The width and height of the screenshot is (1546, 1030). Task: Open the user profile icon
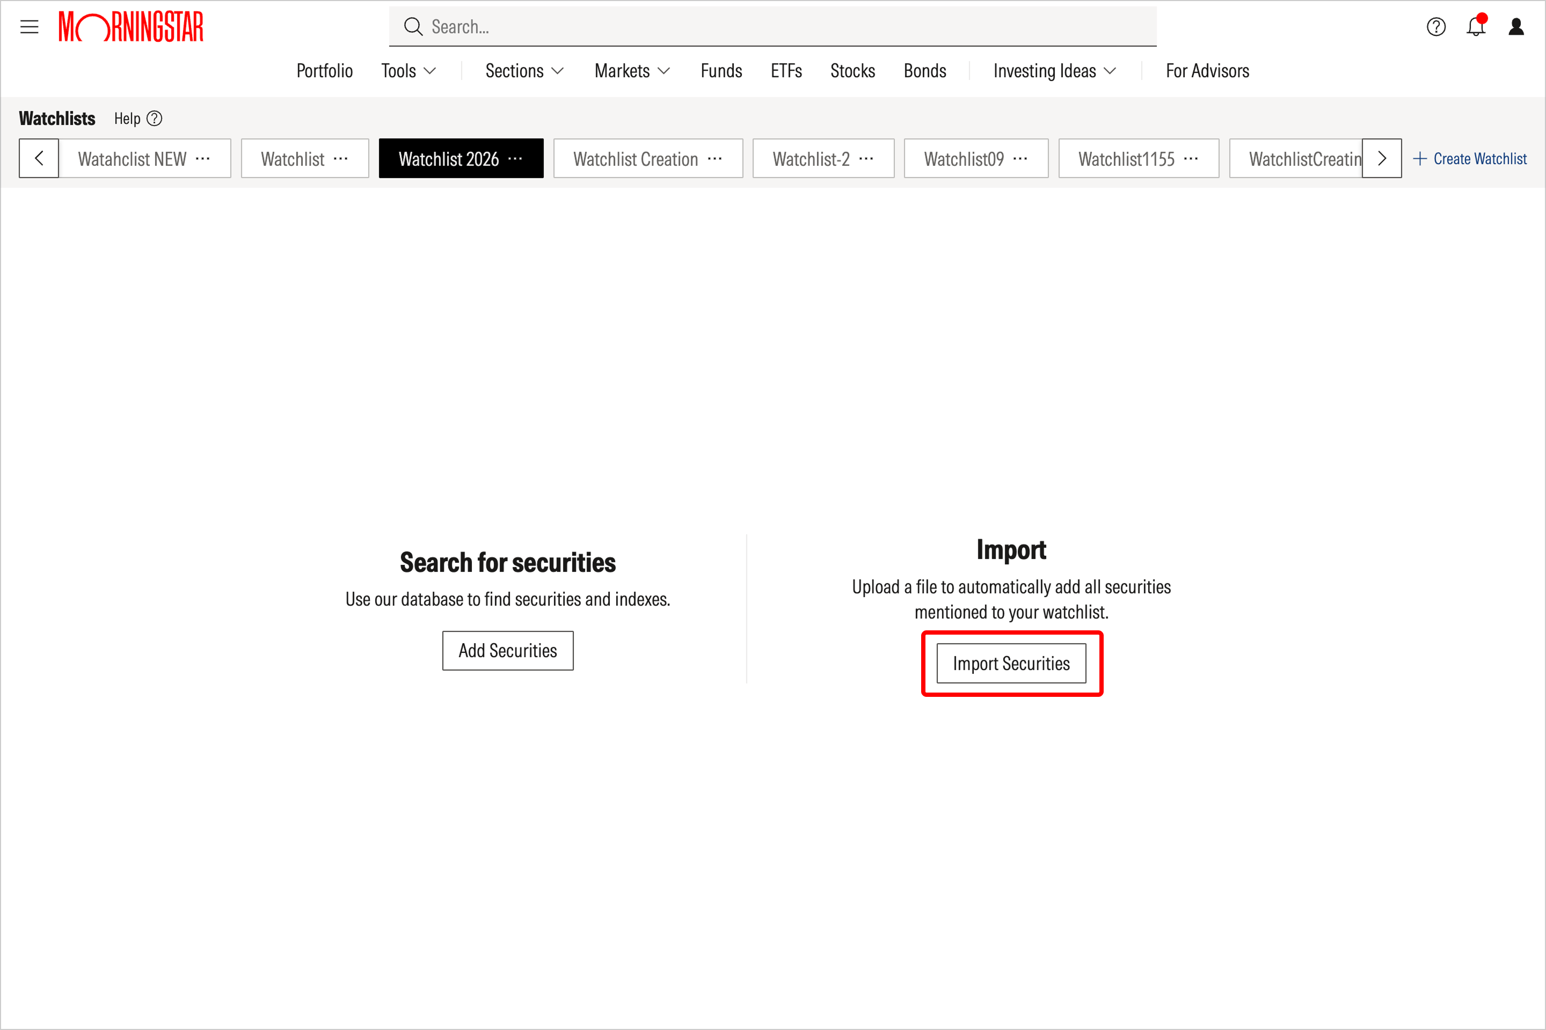click(x=1516, y=27)
